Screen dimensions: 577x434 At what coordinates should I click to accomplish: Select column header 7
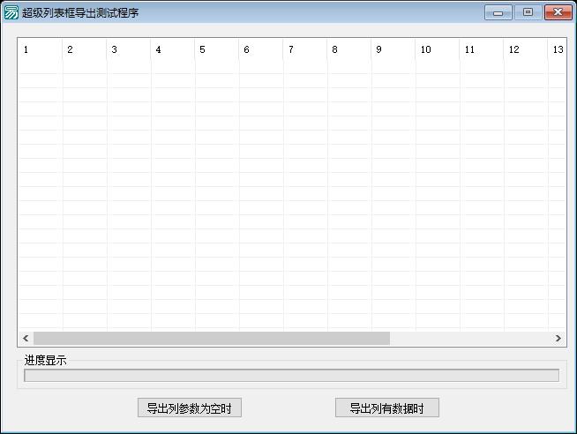[x=305, y=49]
